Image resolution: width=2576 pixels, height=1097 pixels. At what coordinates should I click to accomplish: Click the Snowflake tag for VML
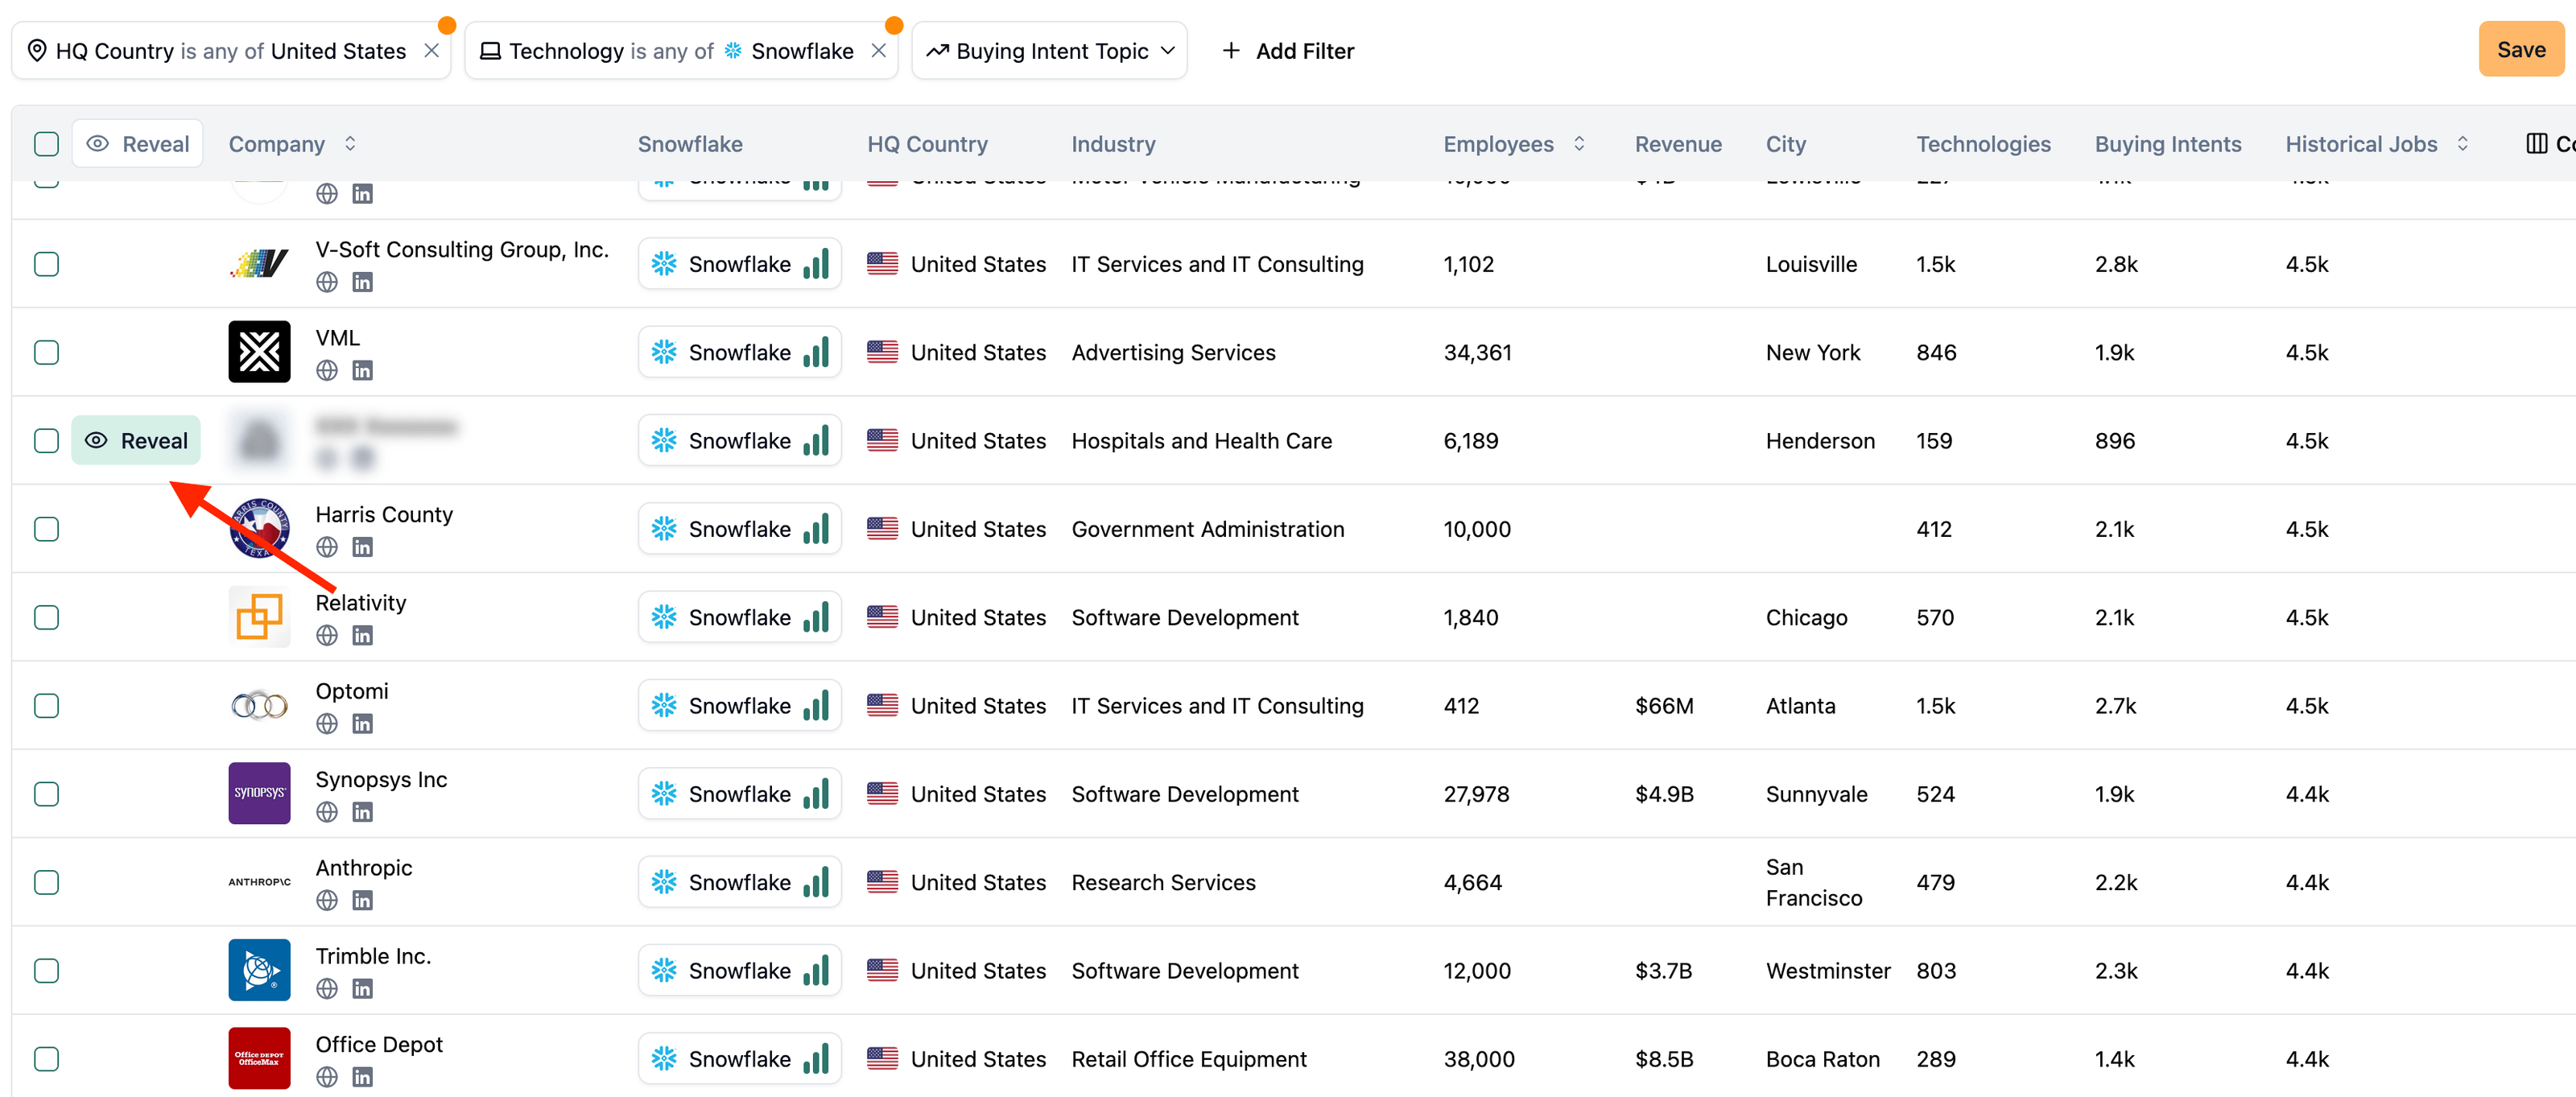point(739,352)
